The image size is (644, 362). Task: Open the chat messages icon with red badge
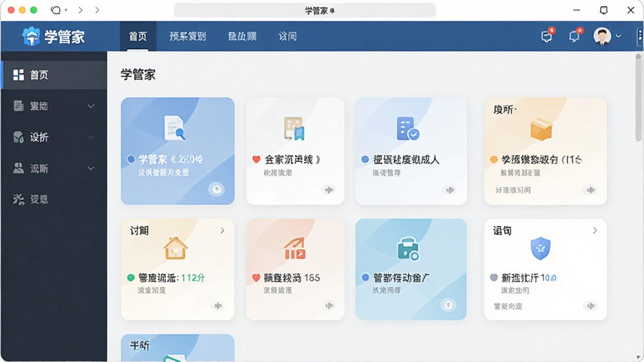point(548,36)
